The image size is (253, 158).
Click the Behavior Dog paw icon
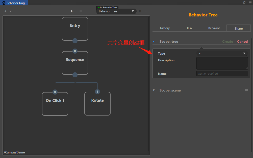[x=4, y=3]
